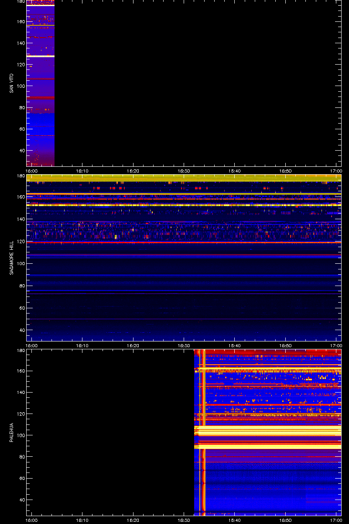Select the 16:40 tick under San Vito panel
This screenshot has height=524, width=349.
pos(235,171)
